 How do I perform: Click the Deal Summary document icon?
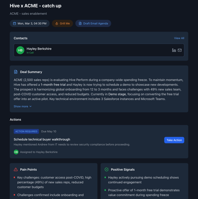16,72
